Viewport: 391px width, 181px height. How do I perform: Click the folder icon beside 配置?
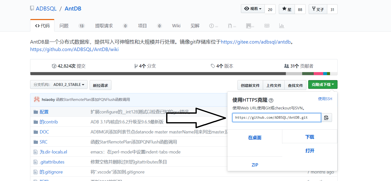36,112
